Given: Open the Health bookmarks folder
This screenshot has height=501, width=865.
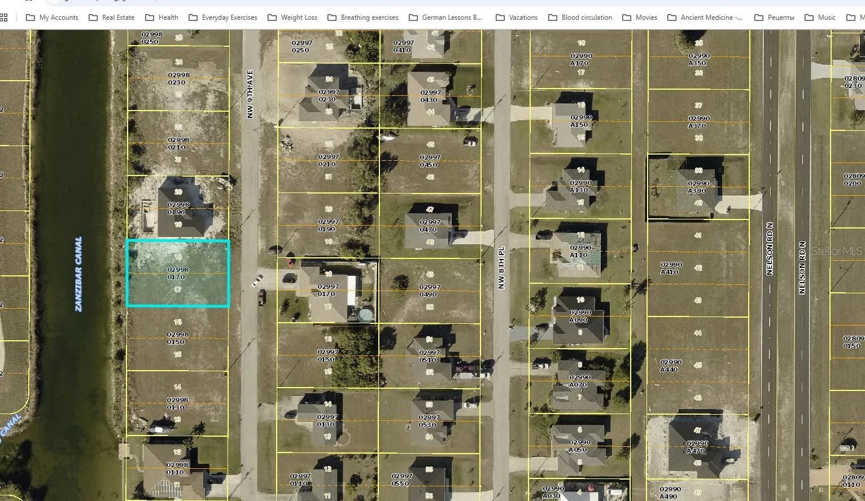Looking at the screenshot, I should tap(161, 17).
